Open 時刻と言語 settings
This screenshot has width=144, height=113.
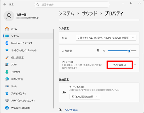[x=28, y=79]
